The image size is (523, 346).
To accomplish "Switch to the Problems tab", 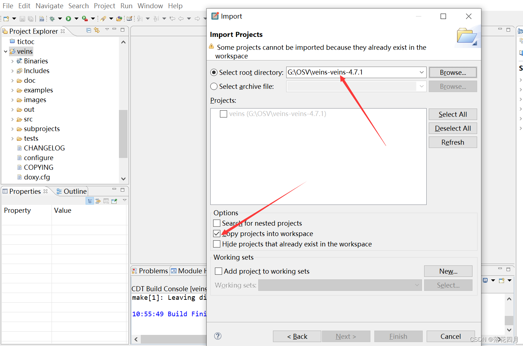I will (x=150, y=271).
